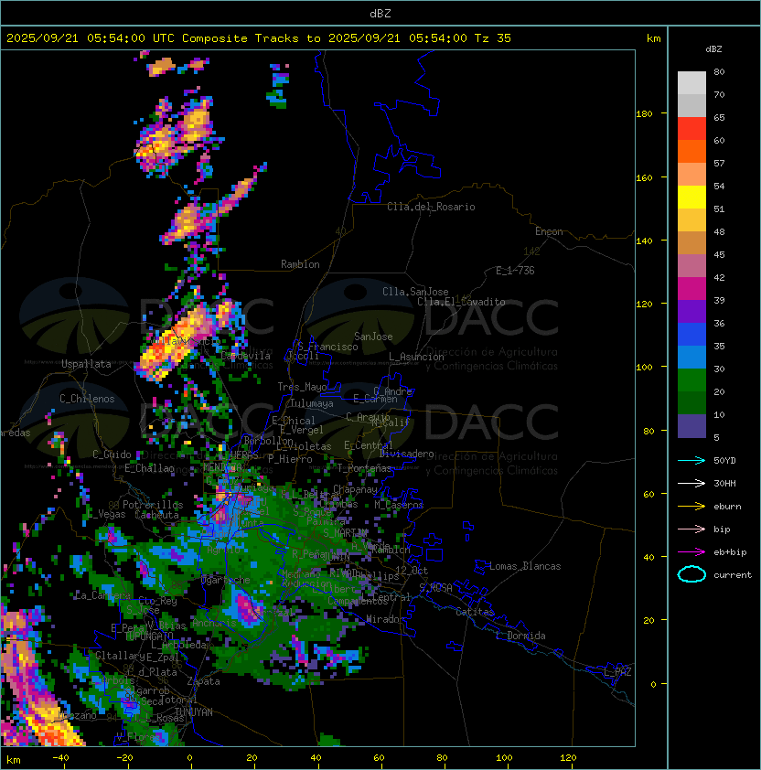Click the L_Dormida place label
The height and width of the screenshot is (770, 761).
pyautogui.click(x=522, y=636)
